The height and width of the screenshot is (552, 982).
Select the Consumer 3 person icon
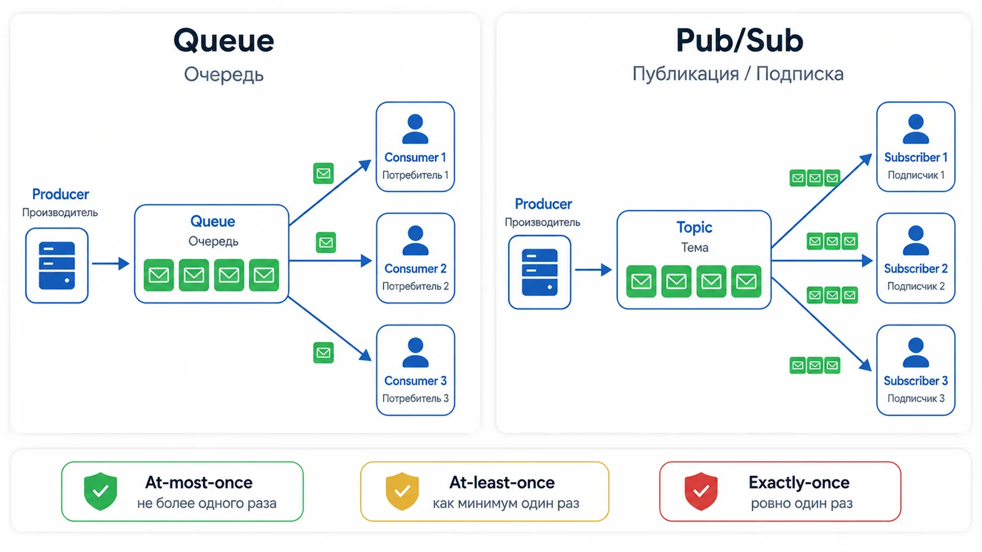[415, 353]
